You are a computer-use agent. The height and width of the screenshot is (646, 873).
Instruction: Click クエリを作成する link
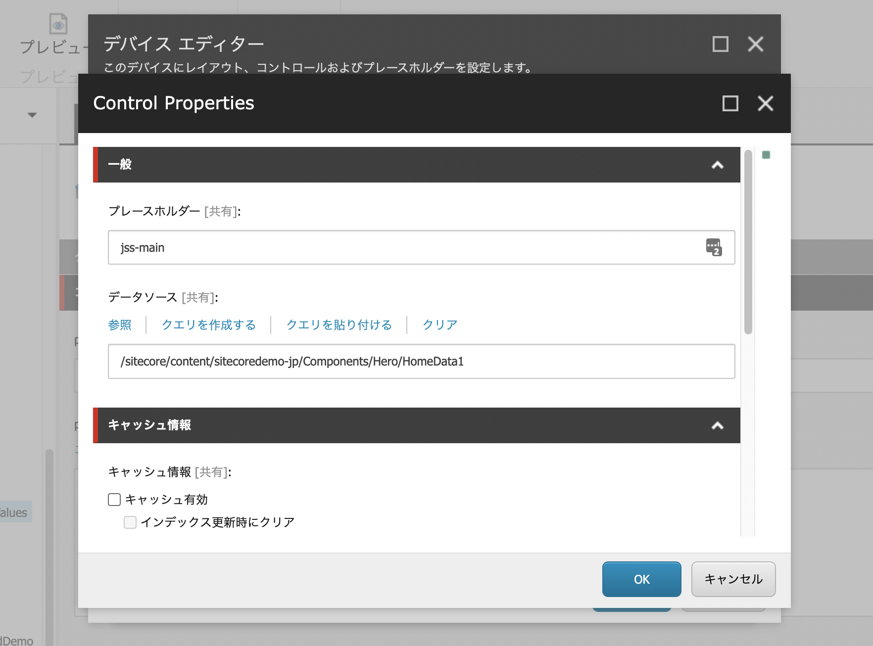click(209, 325)
